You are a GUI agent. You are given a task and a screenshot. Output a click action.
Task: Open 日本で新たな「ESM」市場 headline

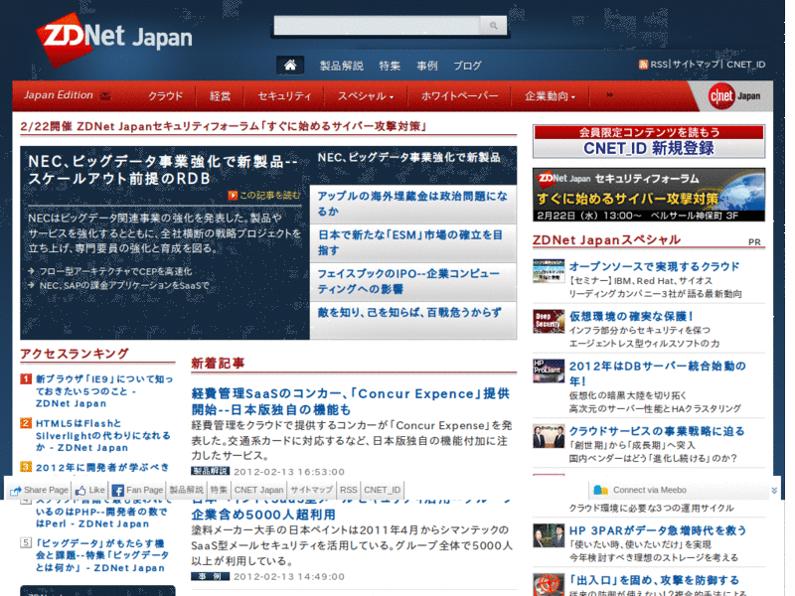point(412,242)
